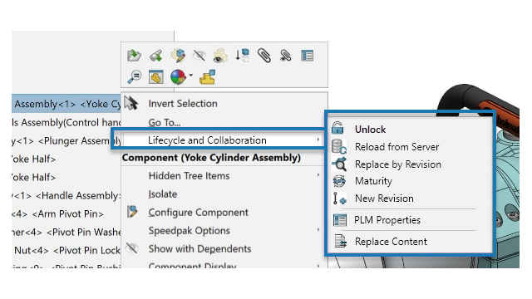Click the New Revision plus icon
The width and height of the screenshot is (532, 299).
tap(339, 199)
